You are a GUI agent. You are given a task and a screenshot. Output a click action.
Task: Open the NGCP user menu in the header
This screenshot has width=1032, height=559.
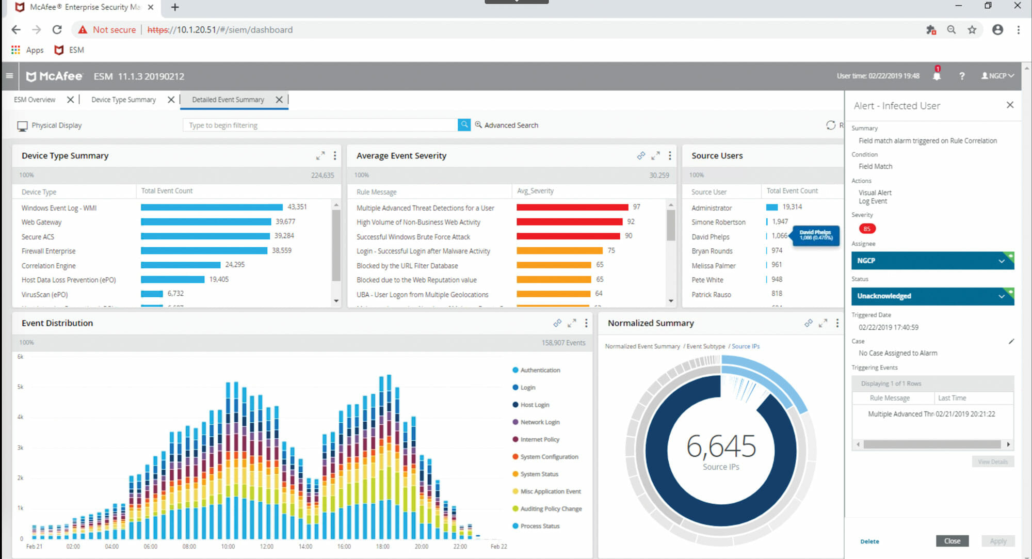(997, 75)
